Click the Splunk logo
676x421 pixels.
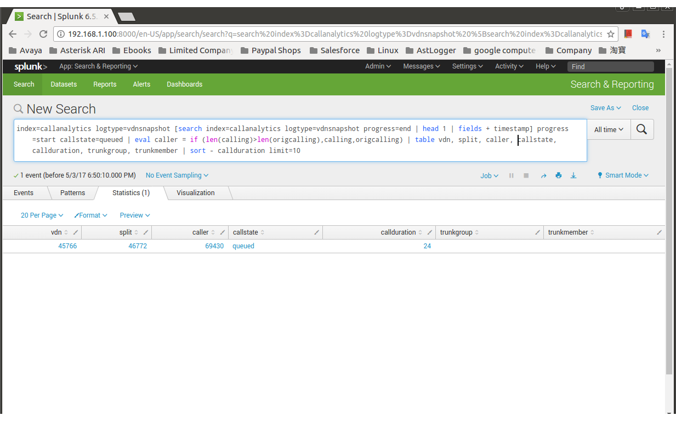click(30, 66)
